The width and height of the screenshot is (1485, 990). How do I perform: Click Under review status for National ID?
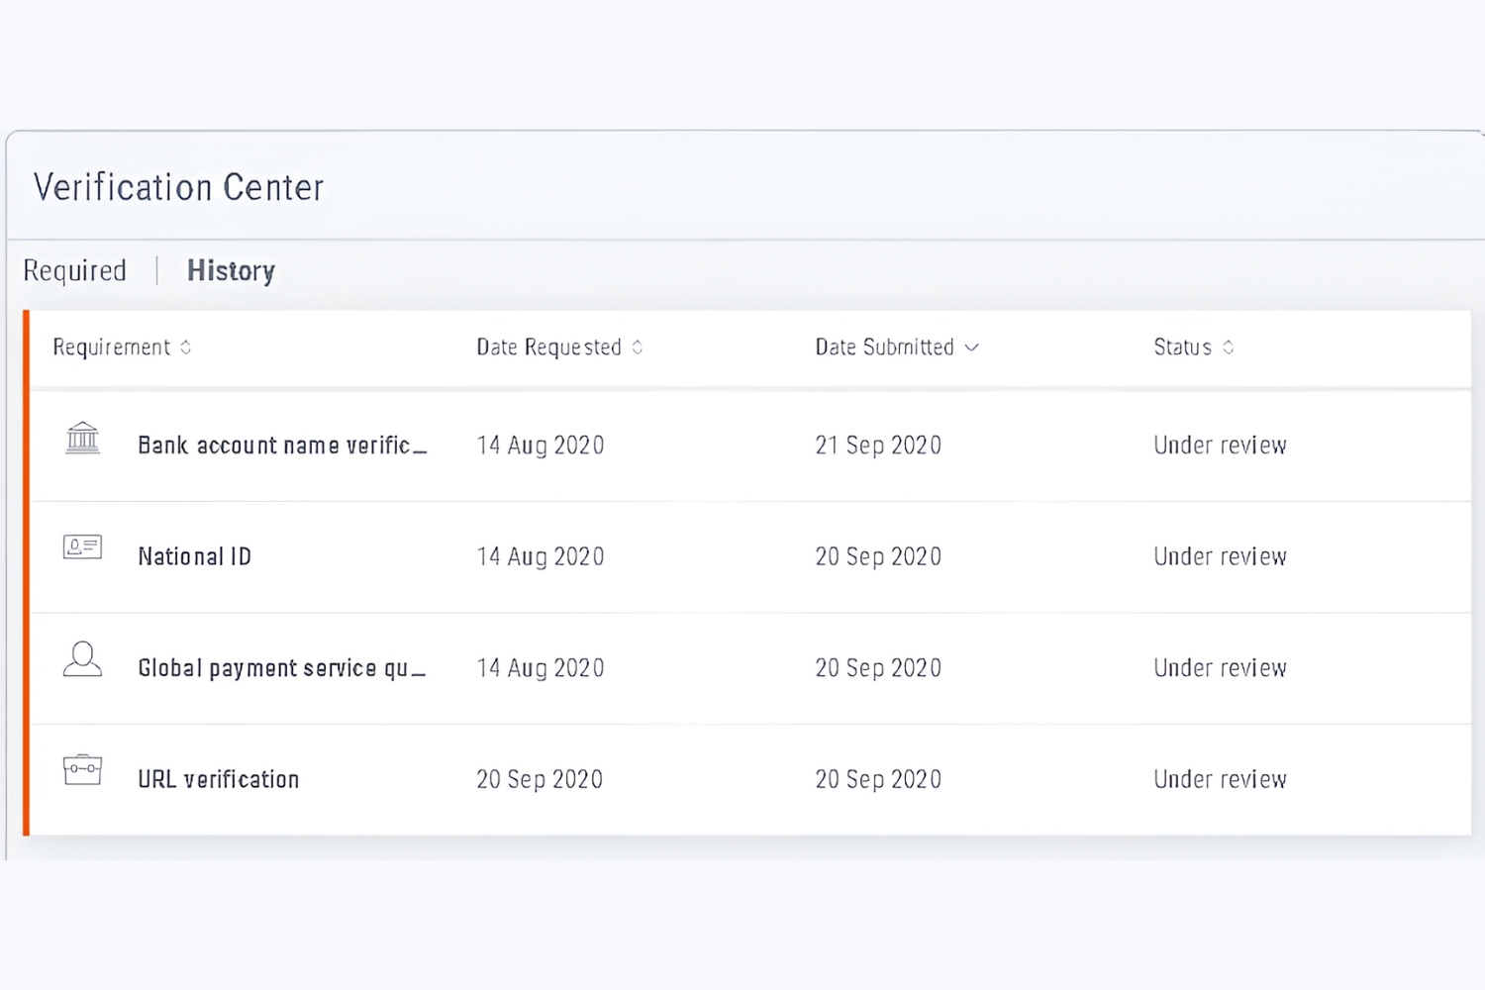point(1220,557)
